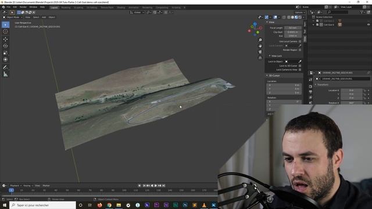Screen dimensions: 372x209
Task: Play the animation forward
Action: pyautogui.click(x=156, y=186)
